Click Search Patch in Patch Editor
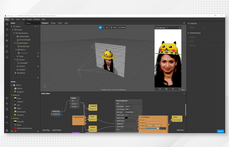 click(x=57, y=130)
